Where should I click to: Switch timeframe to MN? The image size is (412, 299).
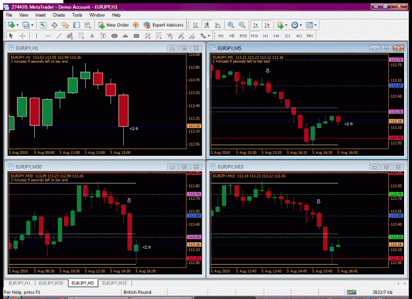(x=310, y=36)
